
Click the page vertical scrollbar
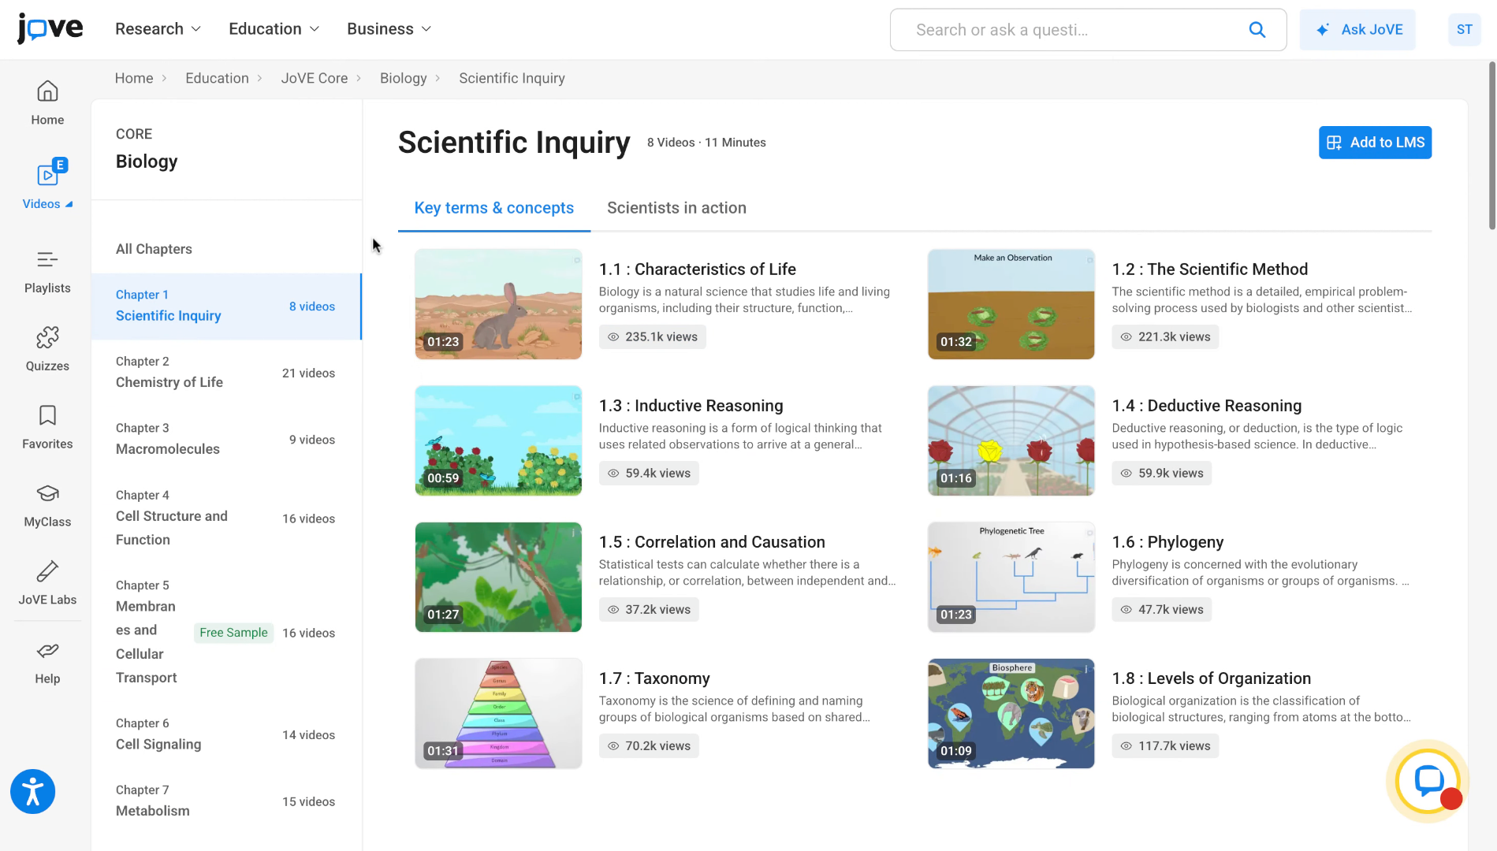pyautogui.click(x=1491, y=146)
